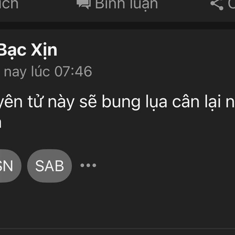
Task: Expand more tags with the three-dot icon
Action: point(88,165)
